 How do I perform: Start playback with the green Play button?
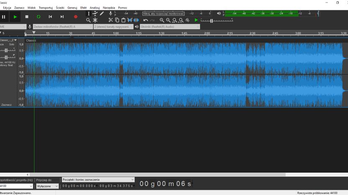[15, 17]
